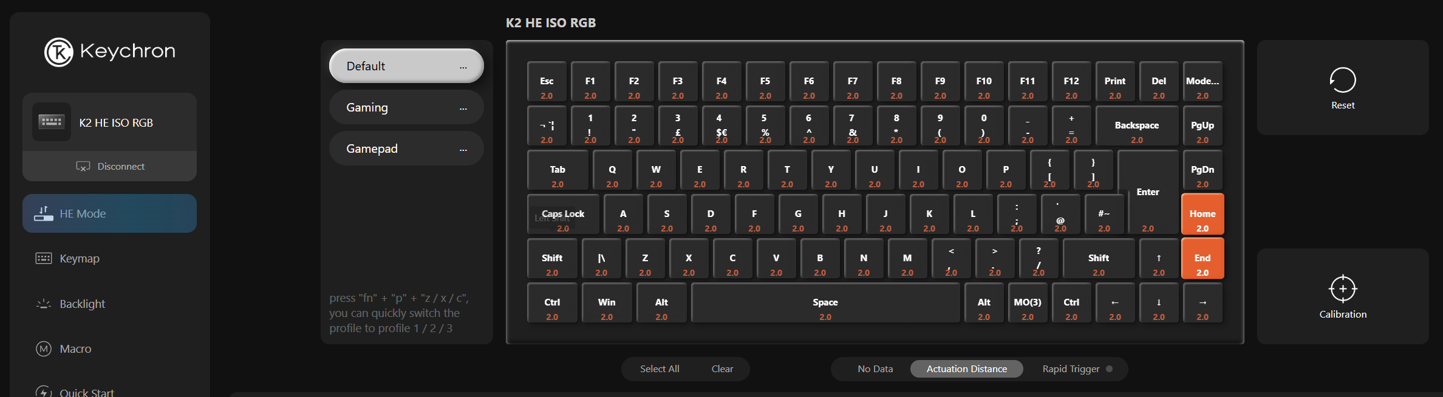Switch to No Data view

click(x=875, y=369)
